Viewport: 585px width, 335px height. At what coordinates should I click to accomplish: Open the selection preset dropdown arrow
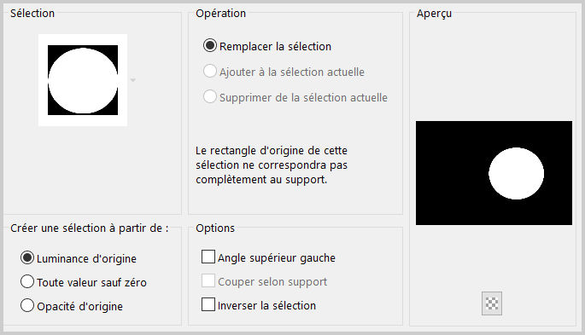pyautogui.click(x=133, y=80)
